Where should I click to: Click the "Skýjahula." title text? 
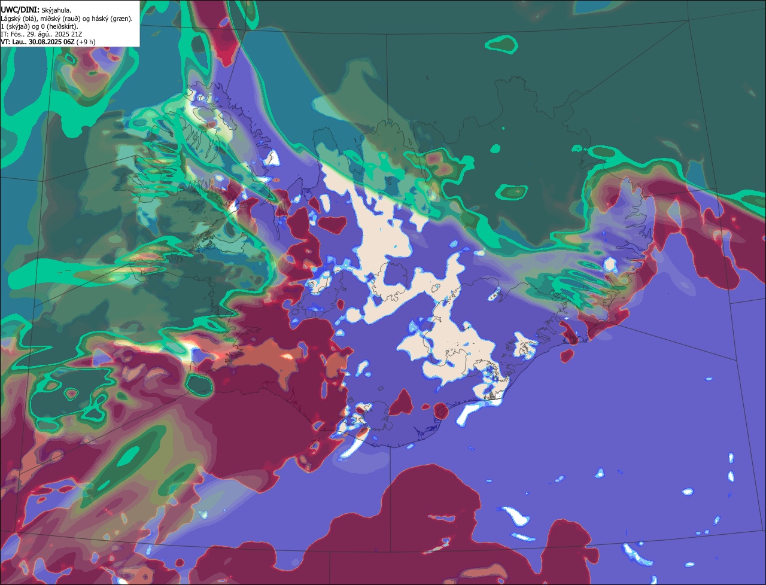tap(56, 11)
